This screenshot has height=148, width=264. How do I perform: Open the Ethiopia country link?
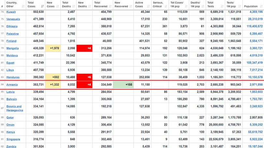12,26
